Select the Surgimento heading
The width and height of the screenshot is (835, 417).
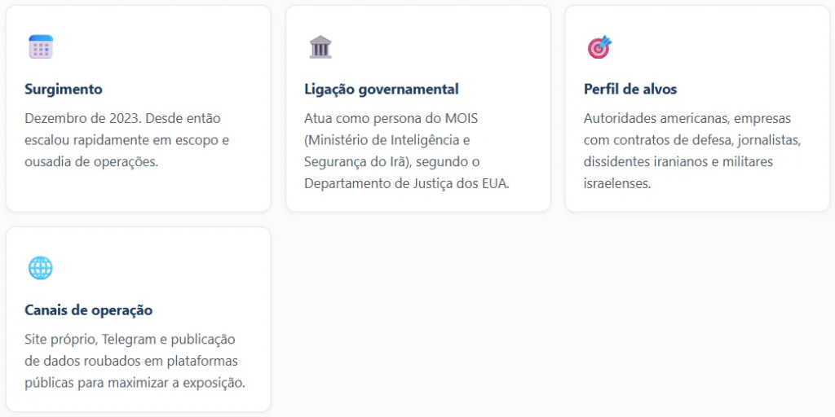click(64, 89)
